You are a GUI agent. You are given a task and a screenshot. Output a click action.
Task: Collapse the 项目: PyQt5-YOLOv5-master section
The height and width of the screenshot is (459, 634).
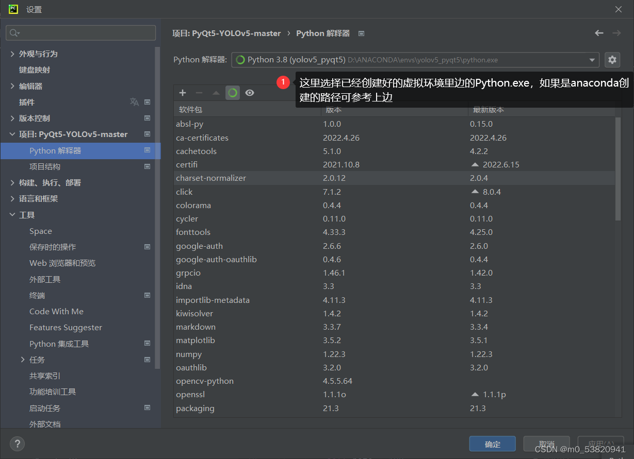12,134
